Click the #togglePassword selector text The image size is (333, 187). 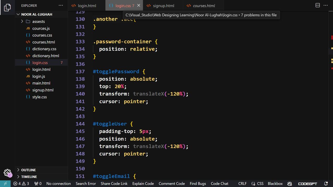[x=116, y=71]
